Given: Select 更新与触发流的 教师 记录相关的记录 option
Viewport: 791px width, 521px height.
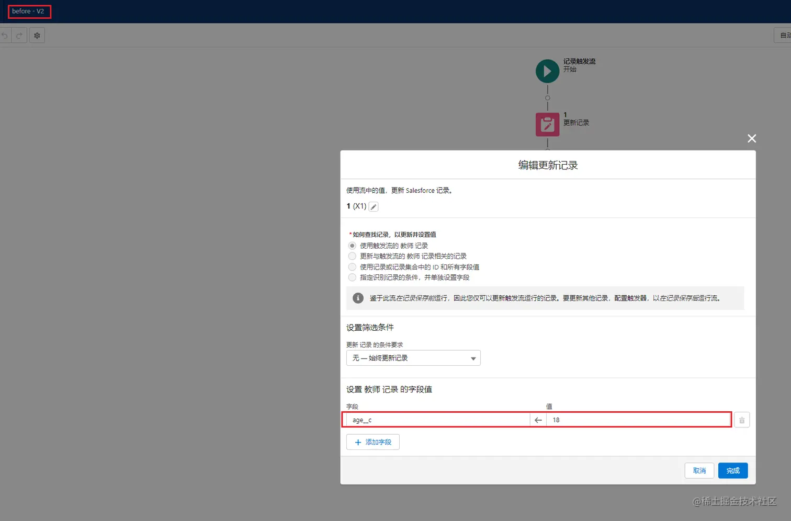Looking at the screenshot, I should (x=352, y=256).
